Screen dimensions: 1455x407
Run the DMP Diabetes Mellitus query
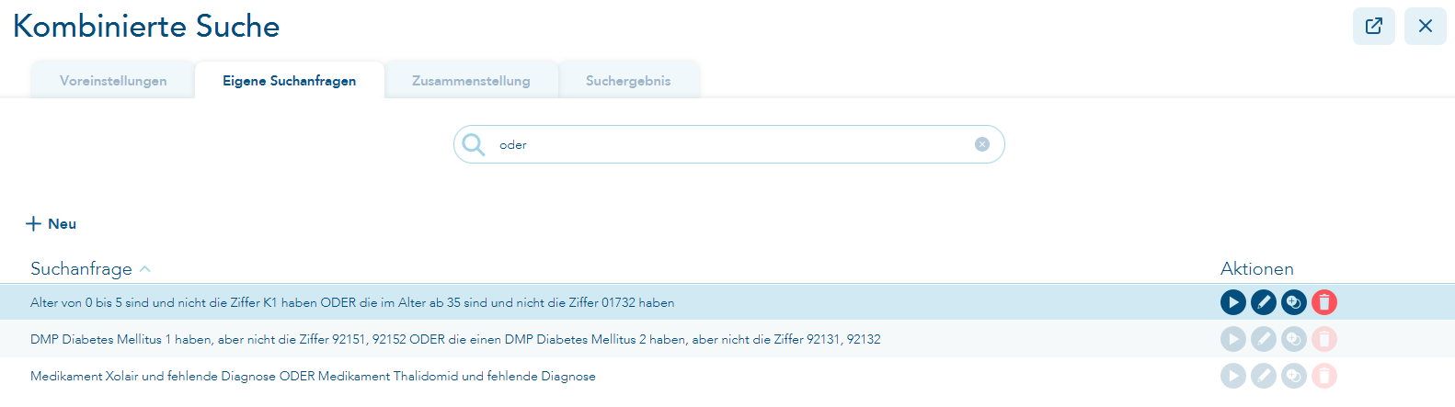pos(1233,339)
